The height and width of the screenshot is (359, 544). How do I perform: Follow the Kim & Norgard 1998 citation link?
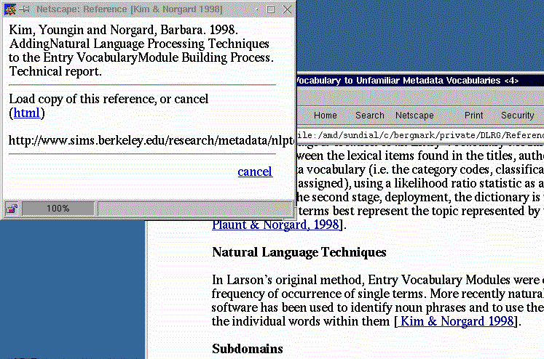[457, 321]
